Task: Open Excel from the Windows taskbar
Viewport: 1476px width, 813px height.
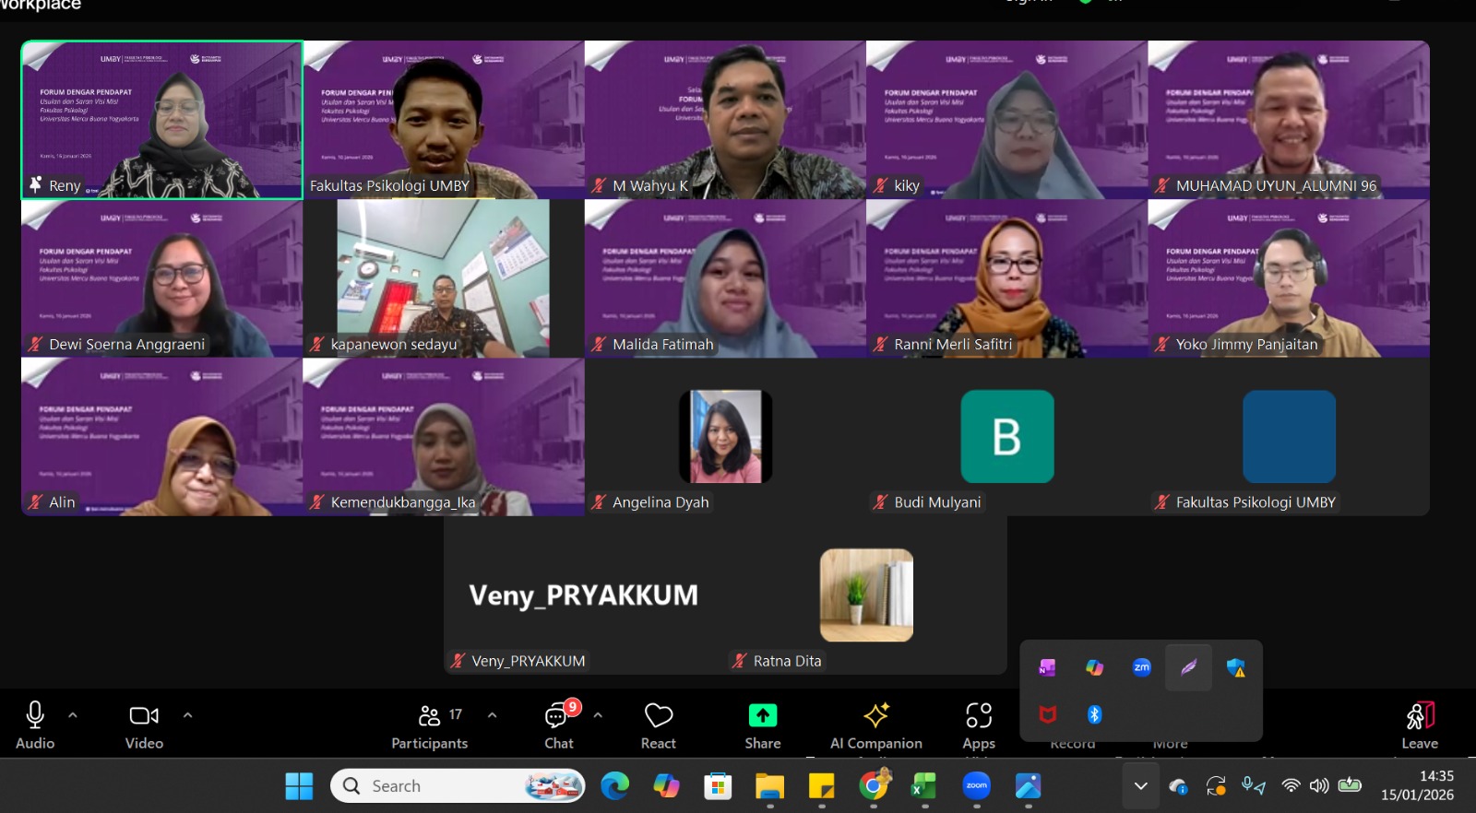Action: pyautogui.click(x=923, y=786)
